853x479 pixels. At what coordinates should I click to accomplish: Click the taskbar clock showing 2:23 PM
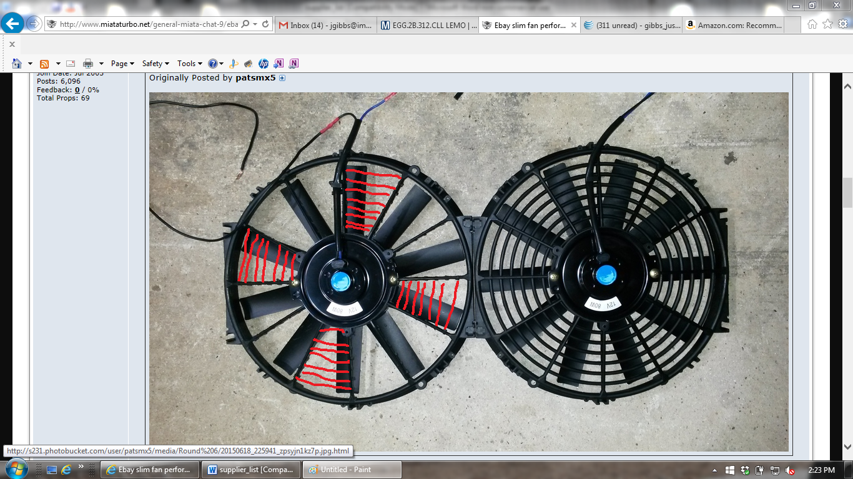(x=821, y=470)
